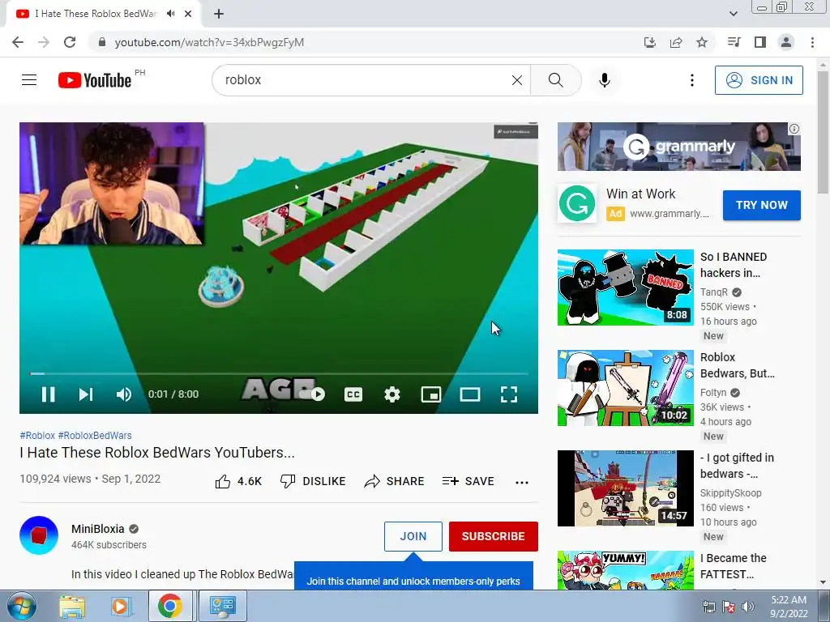Image resolution: width=830 pixels, height=622 pixels.
Task: Open the TanqR channel name
Action: coord(714,292)
